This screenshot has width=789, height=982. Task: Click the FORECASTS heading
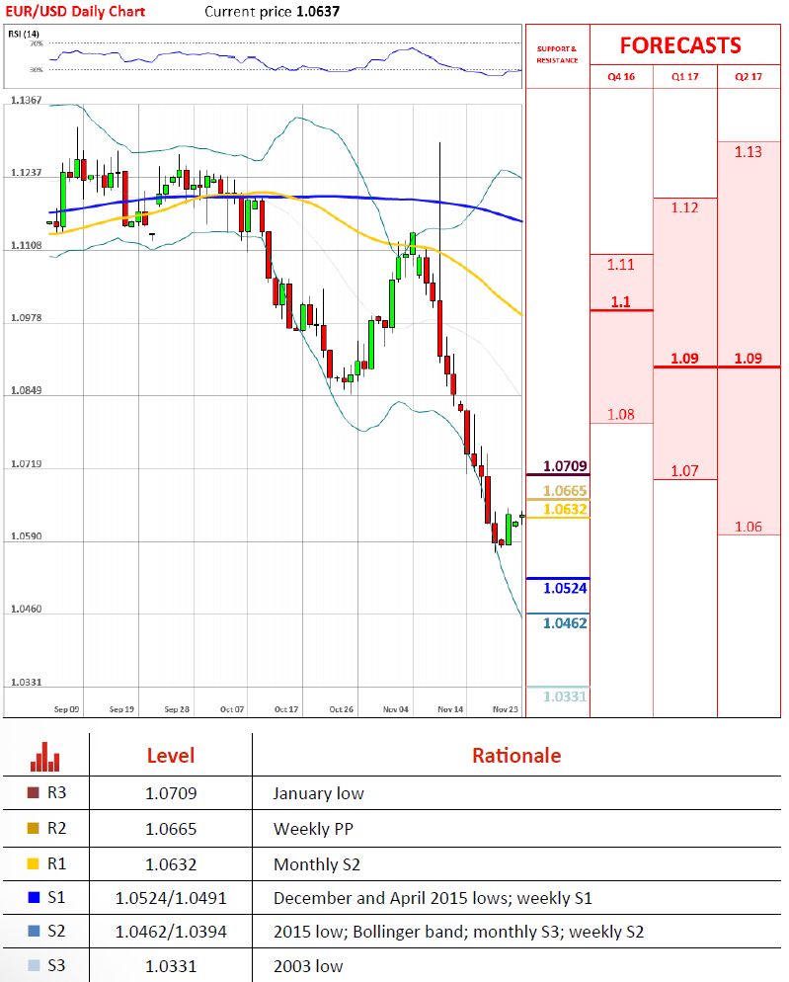[680, 45]
